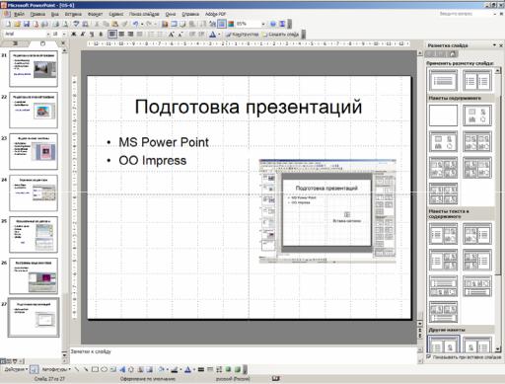Select the Arrow drawing tool
This screenshot has width=505, height=384.
tap(86, 369)
